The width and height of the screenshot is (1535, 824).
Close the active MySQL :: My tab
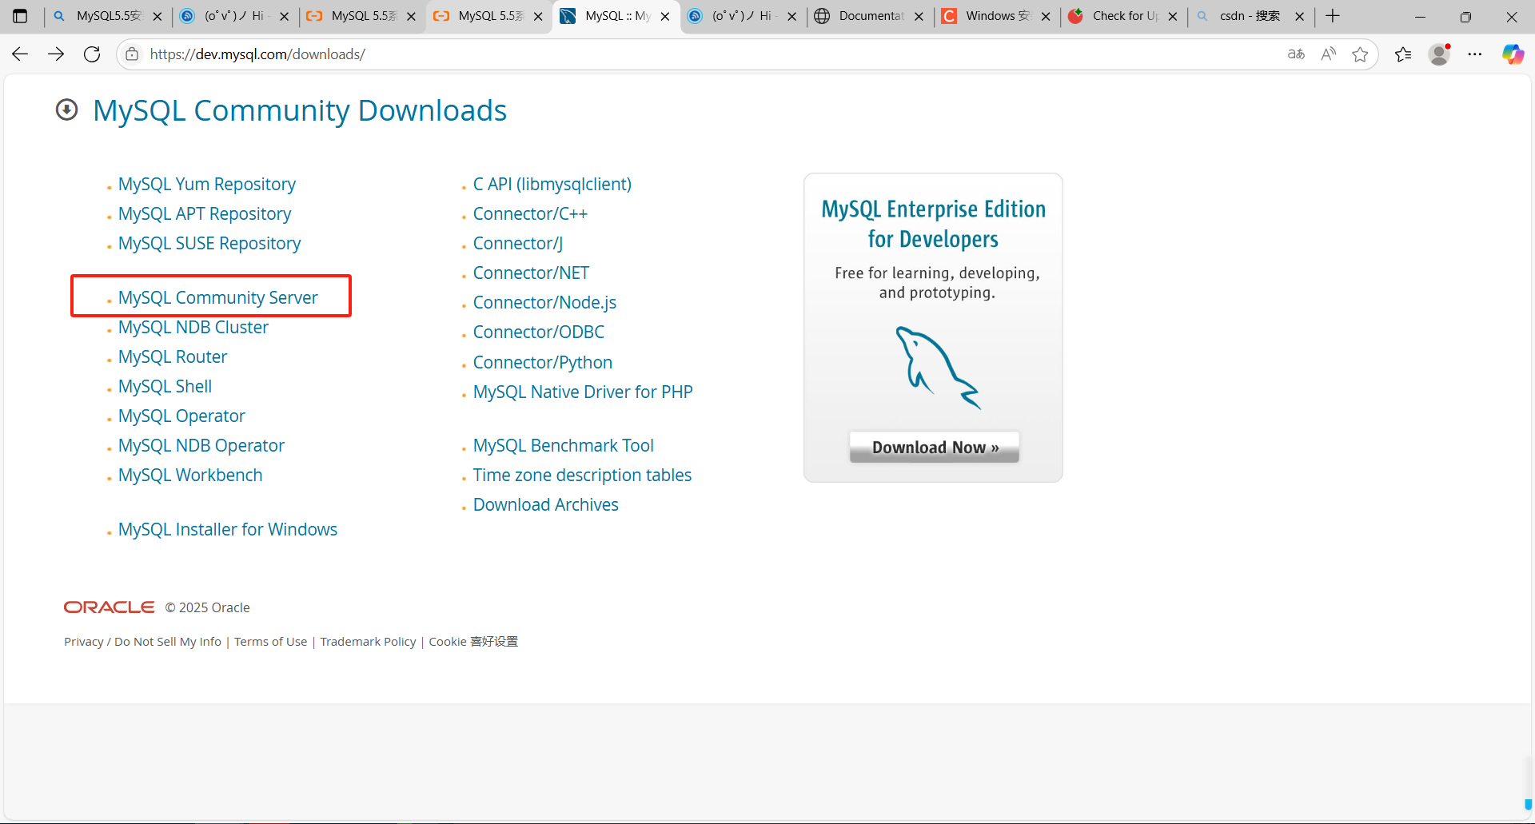click(x=665, y=16)
